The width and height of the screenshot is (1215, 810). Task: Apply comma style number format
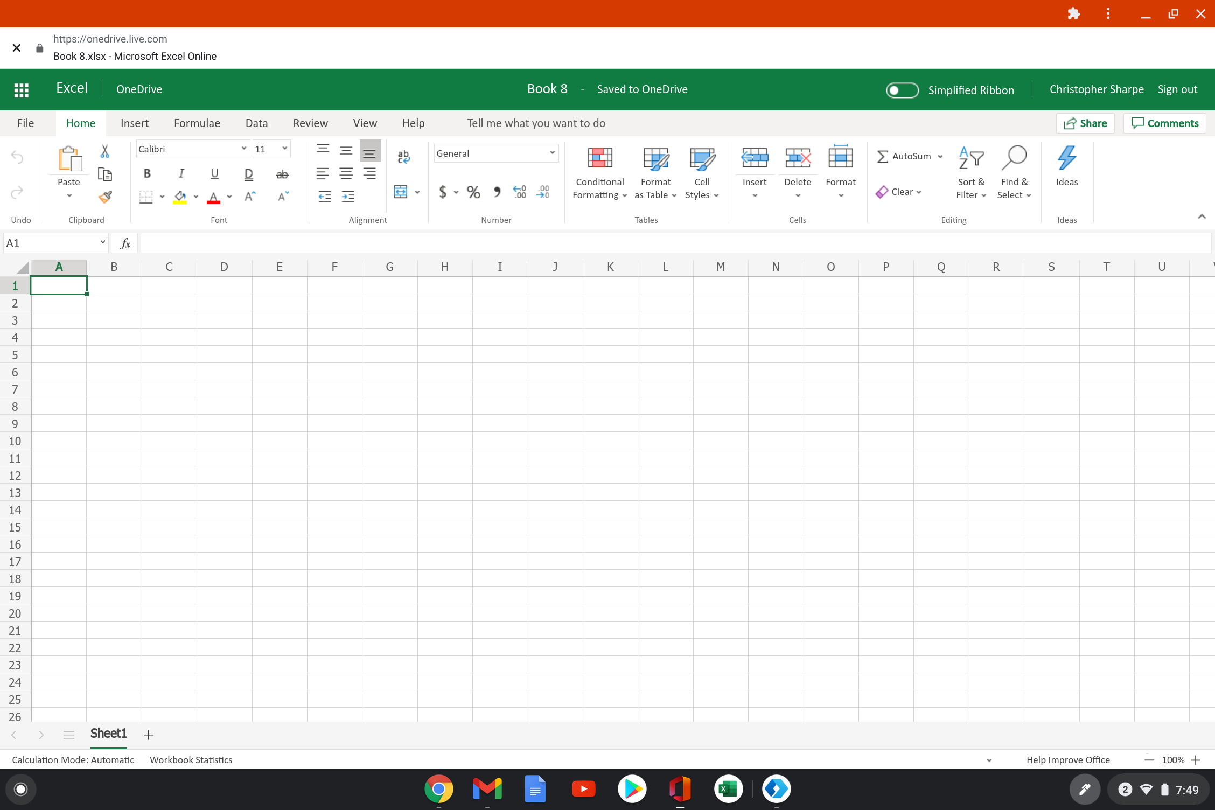pos(497,192)
